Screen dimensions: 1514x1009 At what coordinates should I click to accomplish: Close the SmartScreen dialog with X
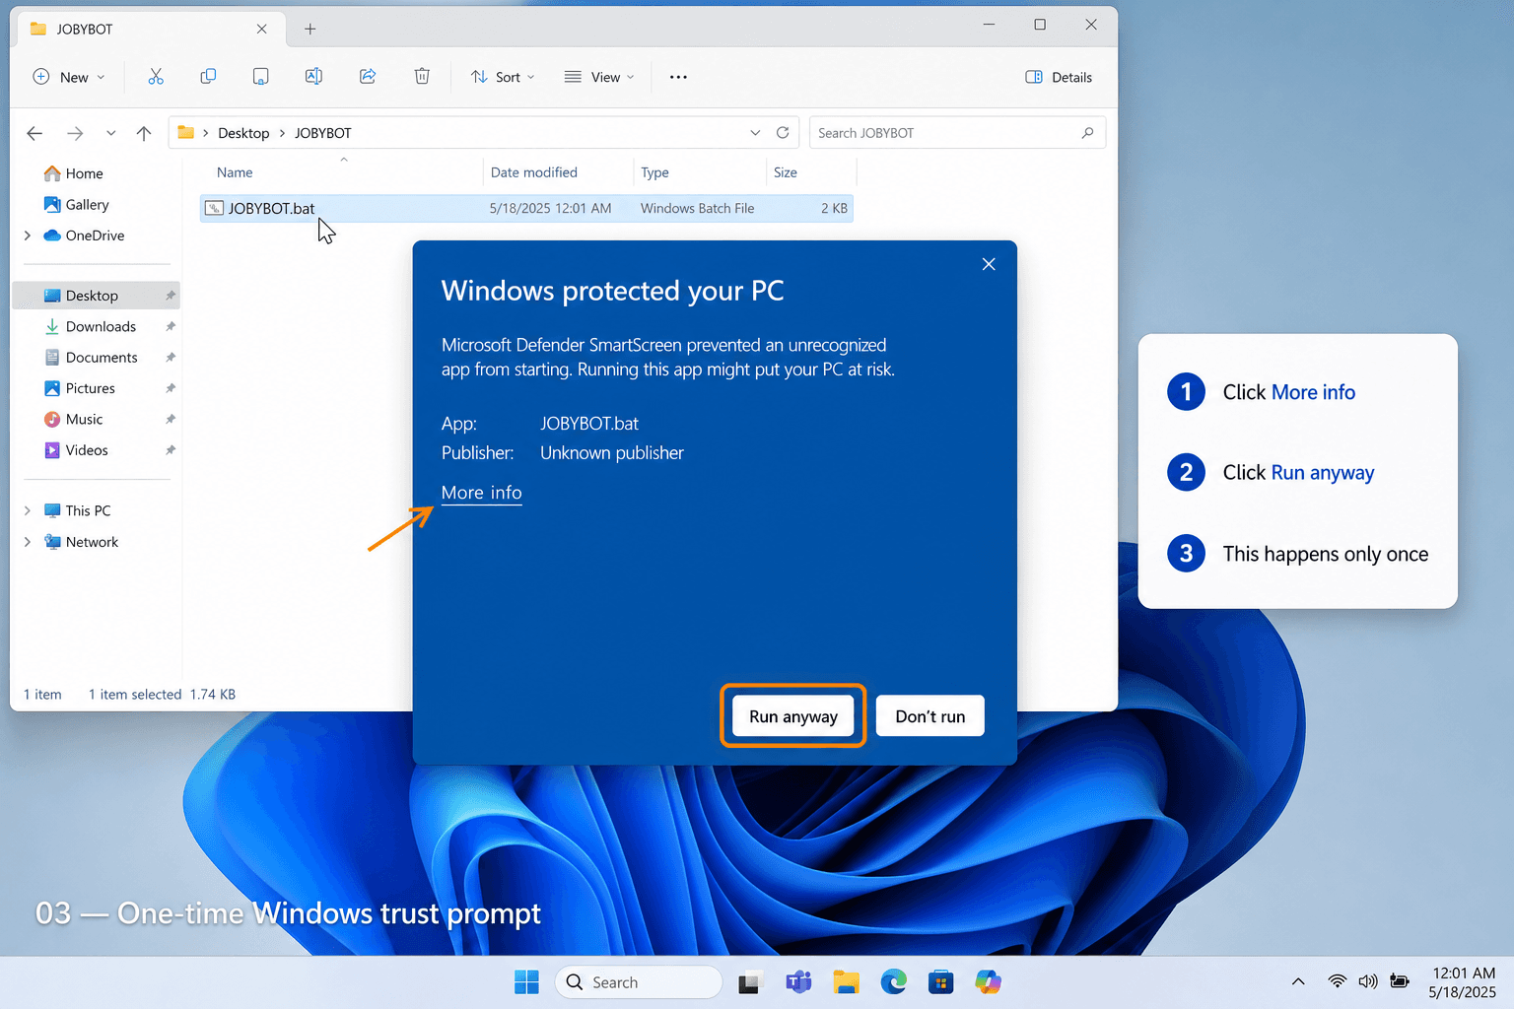989,264
